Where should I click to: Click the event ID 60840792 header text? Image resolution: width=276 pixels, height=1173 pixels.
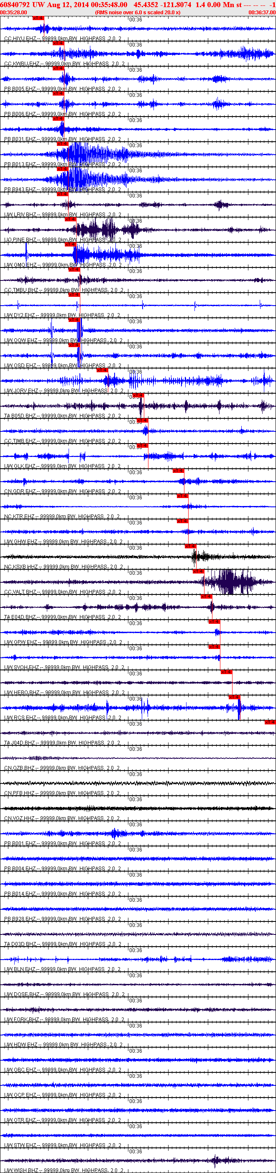tap(15, 4)
